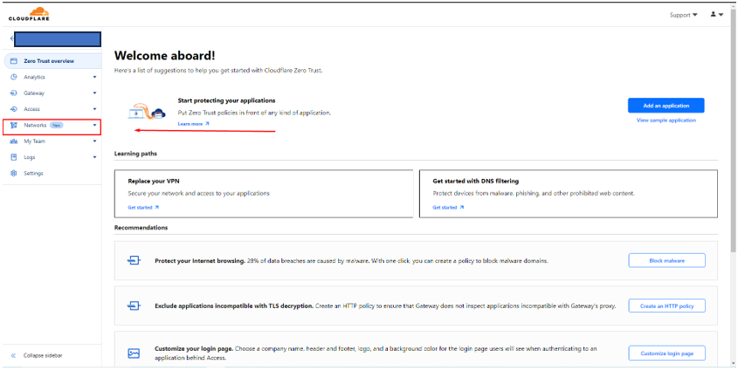Click the Collapse sidebar double-chevron icon
The image size is (738, 371).
13,355
